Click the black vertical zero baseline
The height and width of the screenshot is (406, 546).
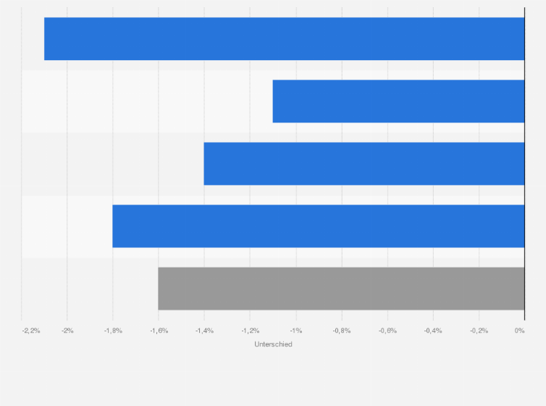pyautogui.click(x=524, y=164)
